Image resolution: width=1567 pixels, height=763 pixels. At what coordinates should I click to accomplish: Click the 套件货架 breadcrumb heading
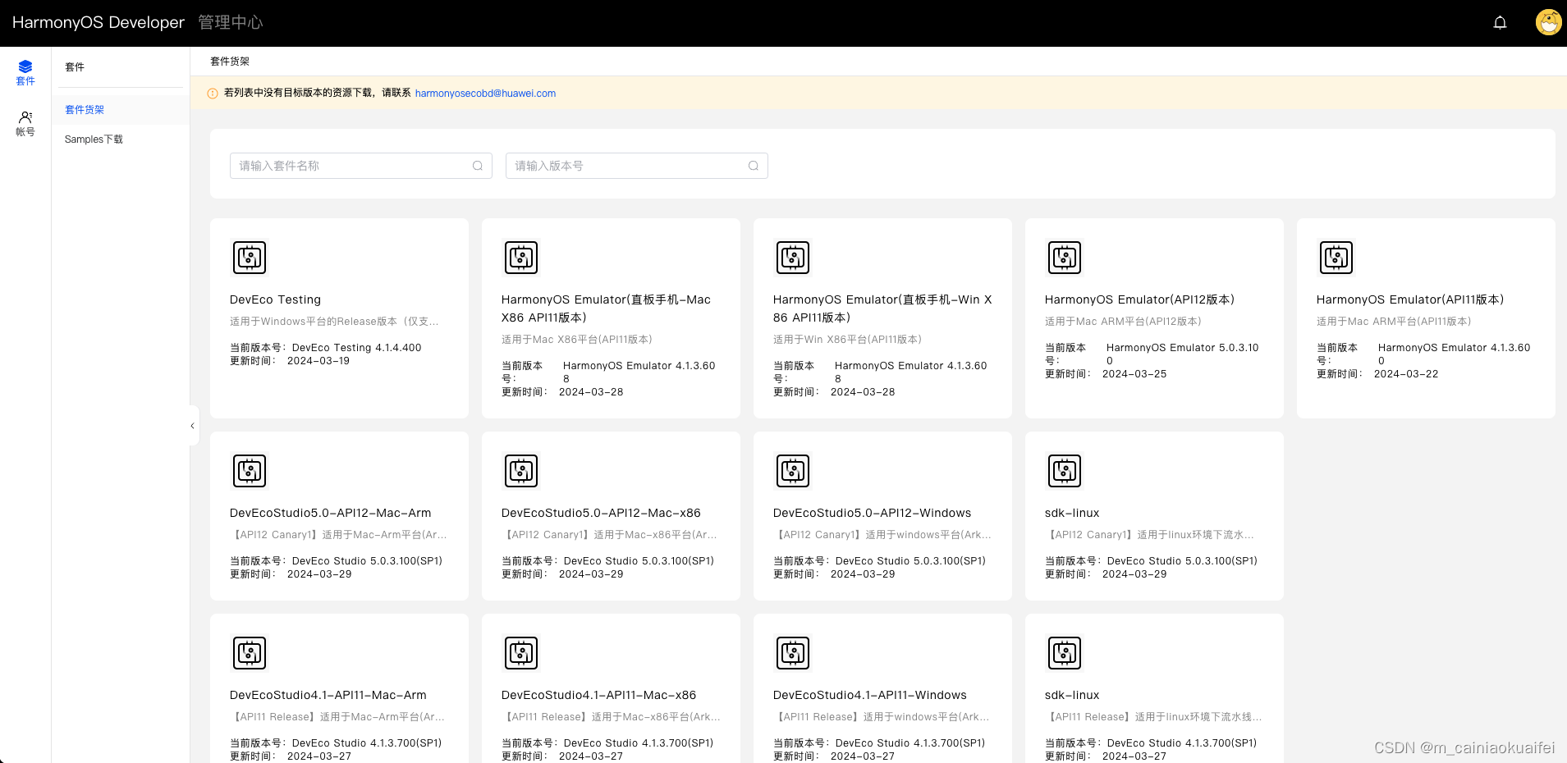pyautogui.click(x=230, y=62)
